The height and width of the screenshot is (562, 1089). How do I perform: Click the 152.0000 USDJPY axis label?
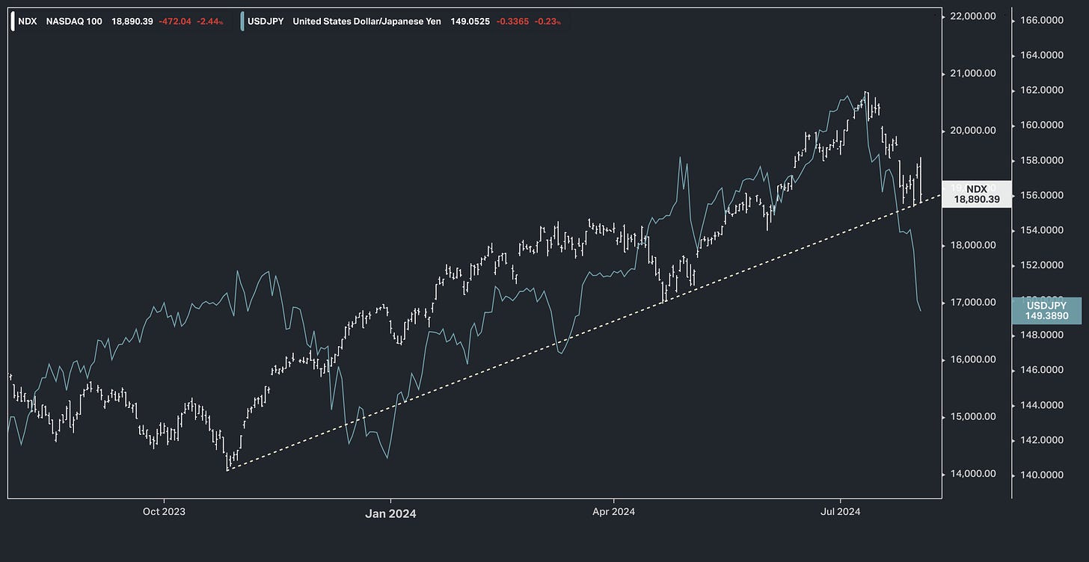click(1042, 265)
